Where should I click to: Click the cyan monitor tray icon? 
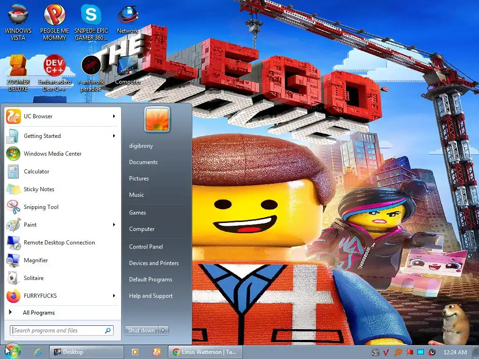click(421, 352)
